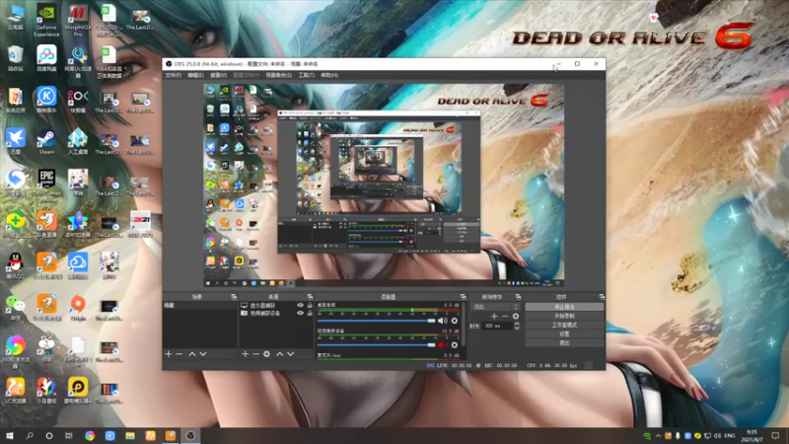The image size is (789, 444).
Task: Open desktop audio settings gear in mixer
Action: (455, 321)
